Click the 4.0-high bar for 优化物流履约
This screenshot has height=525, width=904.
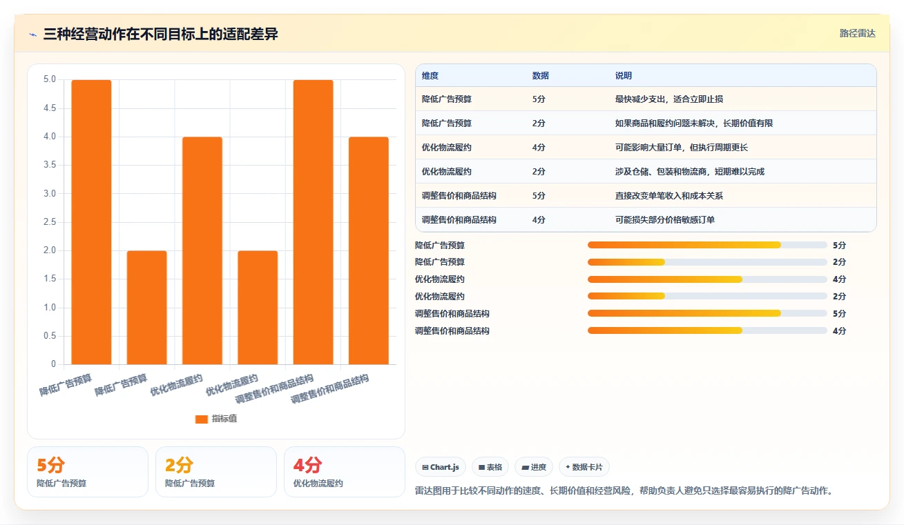click(202, 250)
